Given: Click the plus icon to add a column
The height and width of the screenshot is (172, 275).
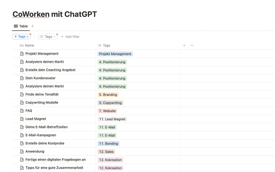Looking at the screenshot, I should click(x=184, y=45).
